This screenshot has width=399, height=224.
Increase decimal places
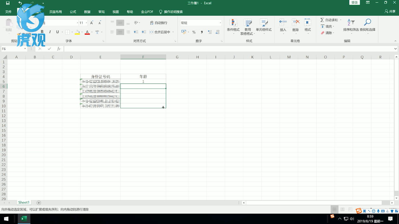pyautogui.click(x=210, y=32)
